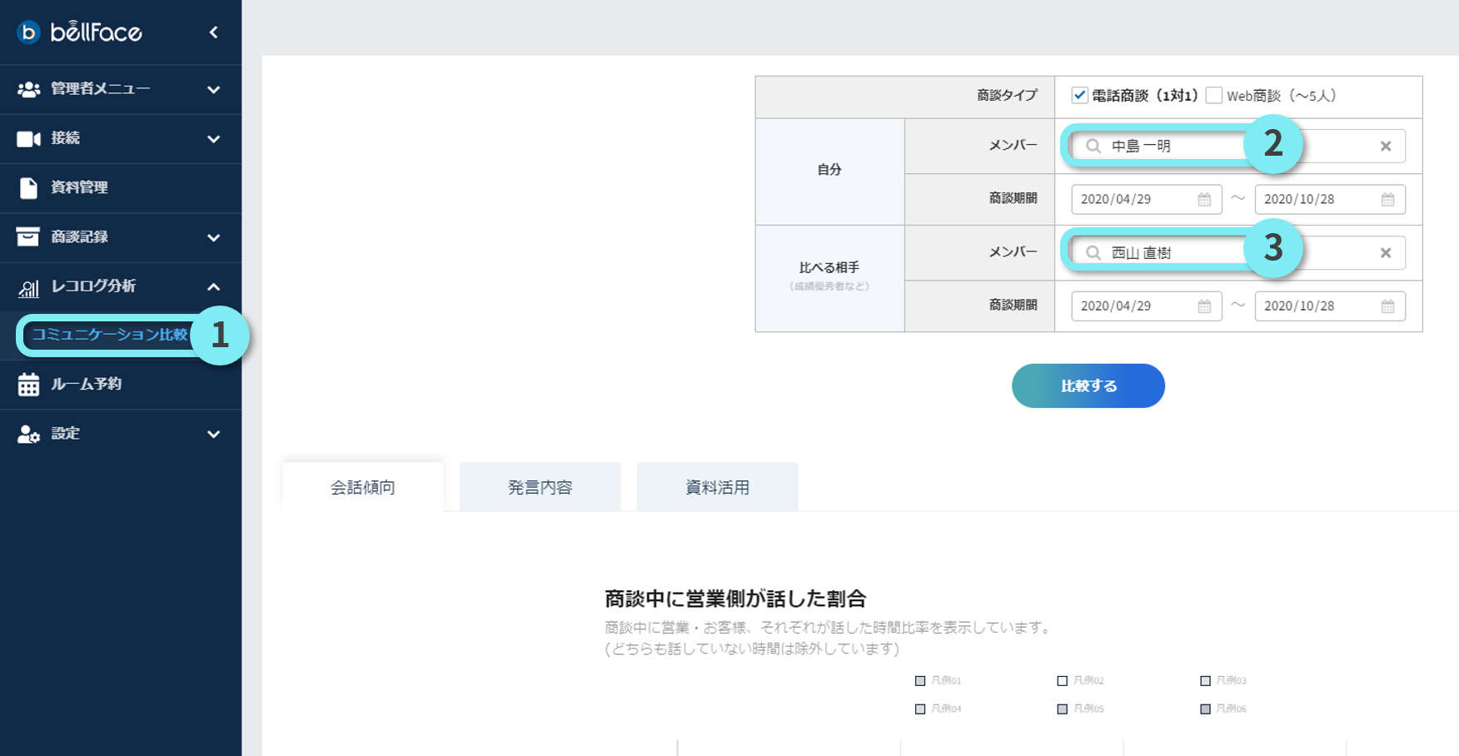Click the 接続 video camera icon
This screenshot has height=756, width=1459.
(x=28, y=138)
